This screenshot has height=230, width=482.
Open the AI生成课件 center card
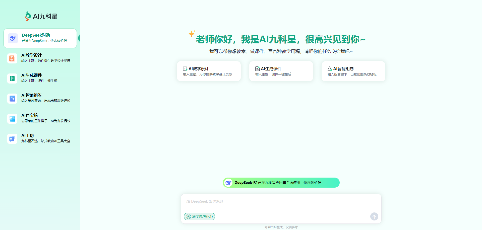click(x=281, y=71)
